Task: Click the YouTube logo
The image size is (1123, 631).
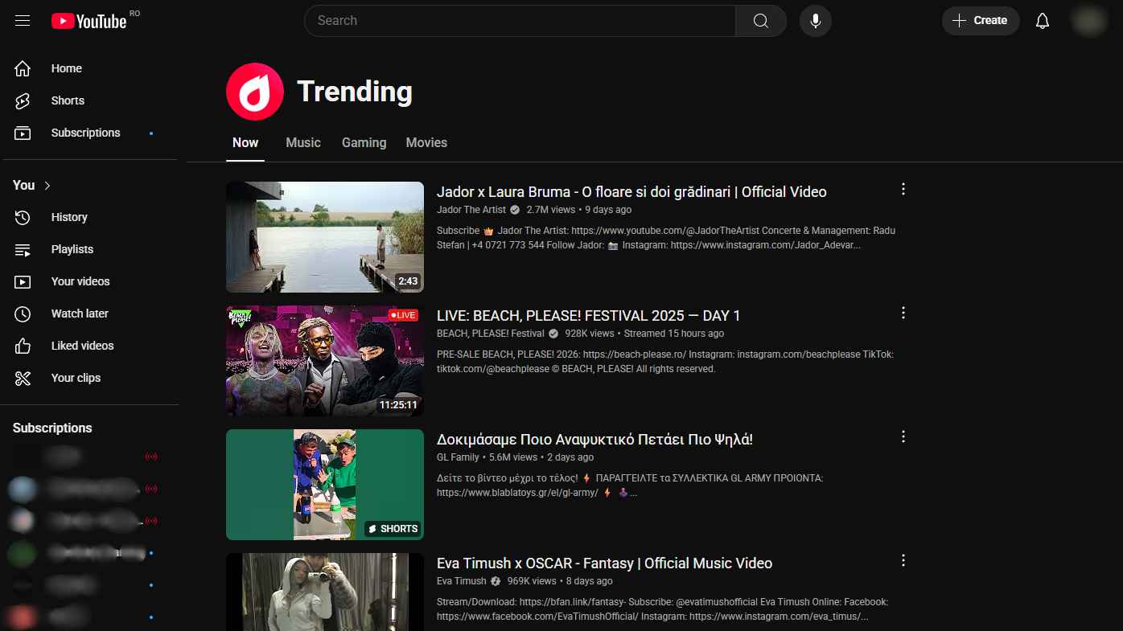Action: (x=89, y=21)
